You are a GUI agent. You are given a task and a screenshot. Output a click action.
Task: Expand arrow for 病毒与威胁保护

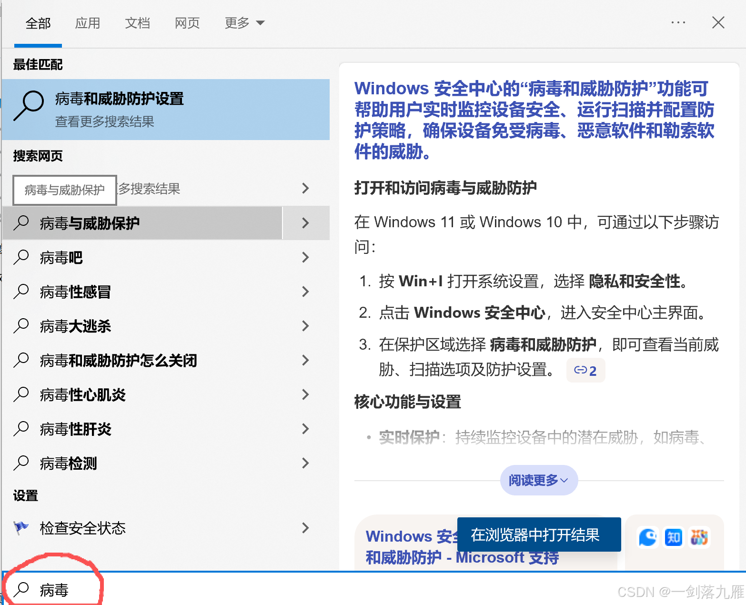[306, 223]
